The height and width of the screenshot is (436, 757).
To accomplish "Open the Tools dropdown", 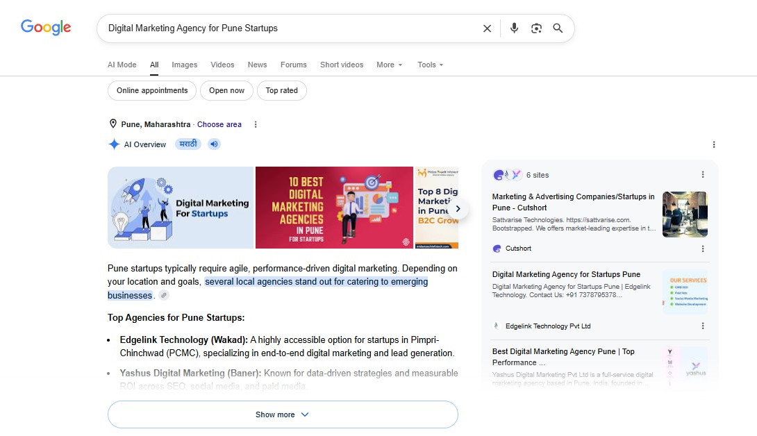I will click(x=430, y=65).
